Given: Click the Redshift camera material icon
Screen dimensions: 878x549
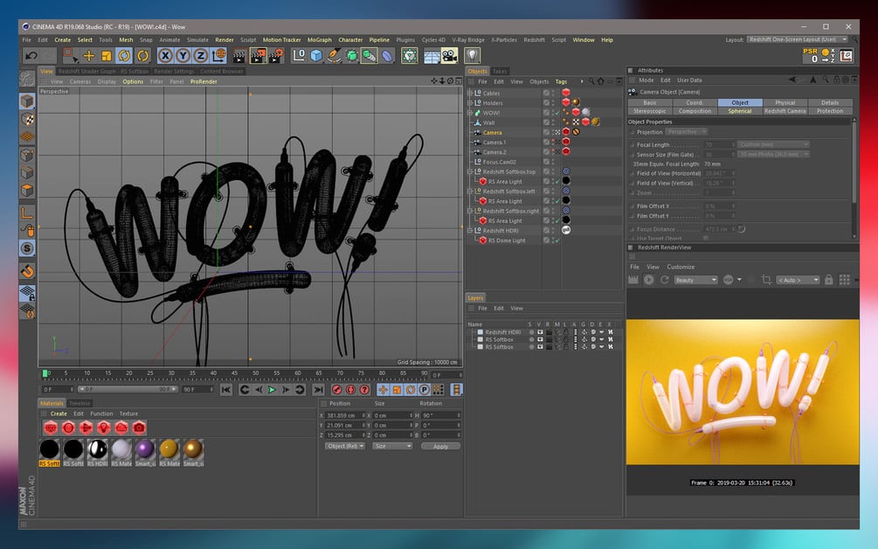Looking at the screenshot, I should [x=139, y=428].
